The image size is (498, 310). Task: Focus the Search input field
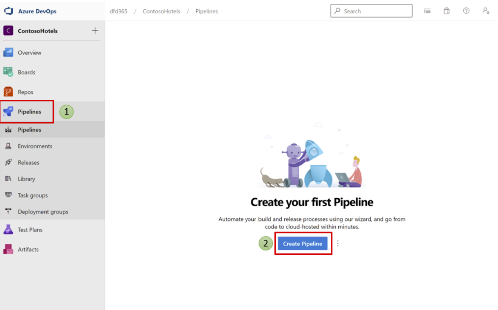click(371, 11)
